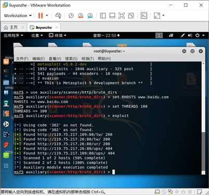Click the Send Ctrl+Alt+Del toolbar icon
This screenshot has height=195, width=209.
point(58,16)
